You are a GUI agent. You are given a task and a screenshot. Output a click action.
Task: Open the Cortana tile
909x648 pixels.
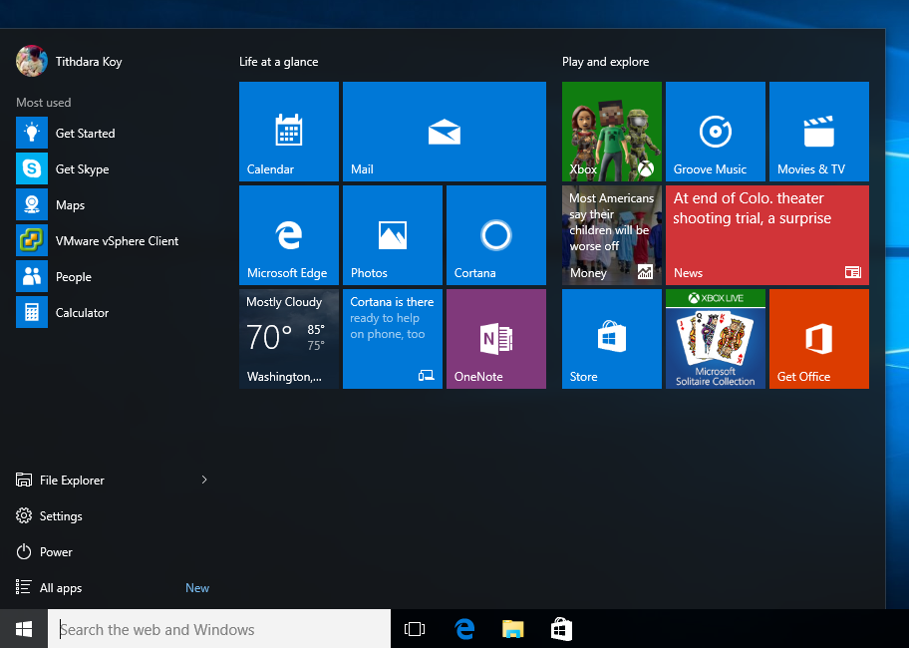(496, 235)
